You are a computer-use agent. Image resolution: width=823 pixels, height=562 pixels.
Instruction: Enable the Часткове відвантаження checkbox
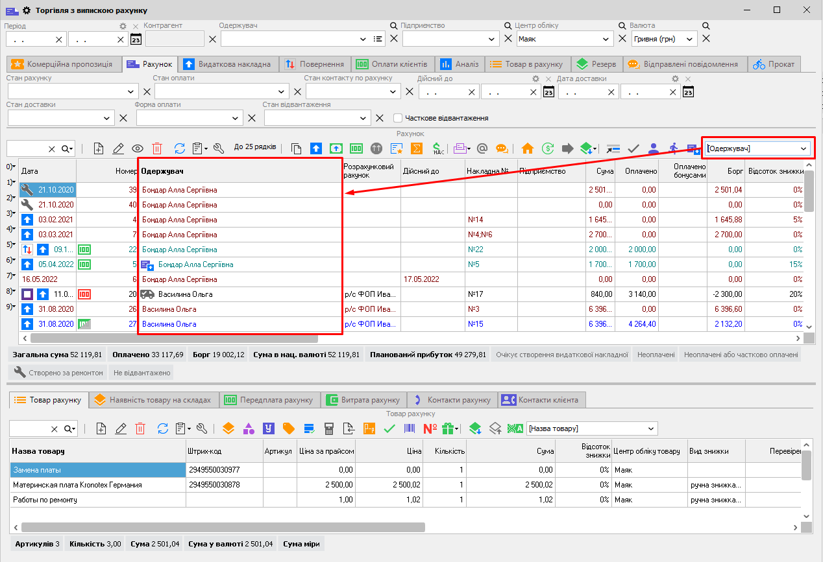click(x=398, y=118)
